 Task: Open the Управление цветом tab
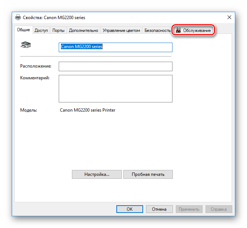tap(121, 31)
